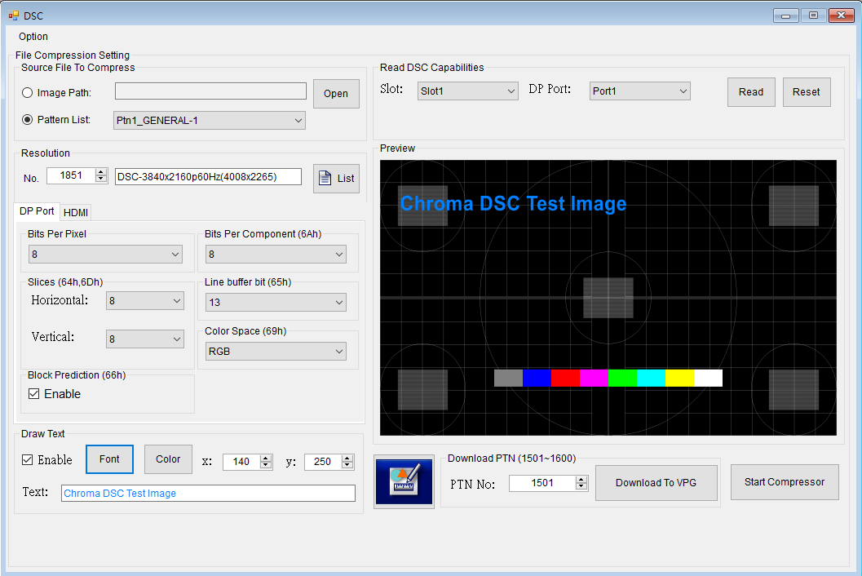Click the Reset button

coord(806,92)
